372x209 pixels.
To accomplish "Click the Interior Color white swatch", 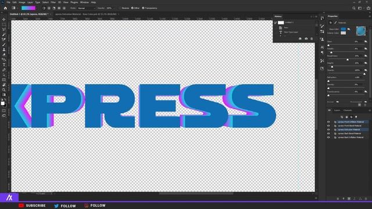I will pyautogui.click(x=344, y=33).
